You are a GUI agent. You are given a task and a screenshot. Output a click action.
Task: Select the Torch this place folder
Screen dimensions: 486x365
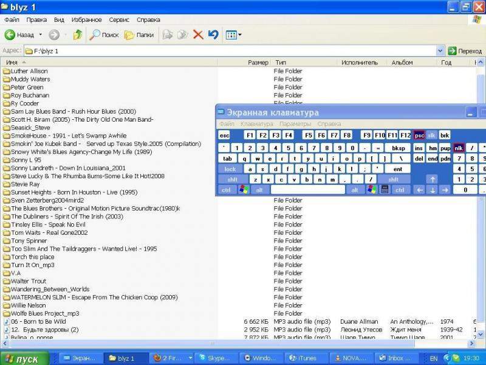(29, 257)
